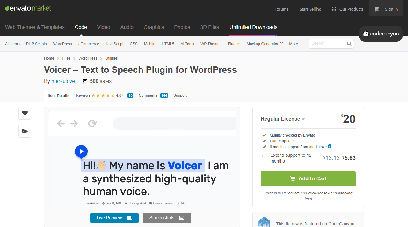The image size is (408, 227).
Task: Click the add to collection folder icon
Action: pyautogui.click(x=25, y=131)
